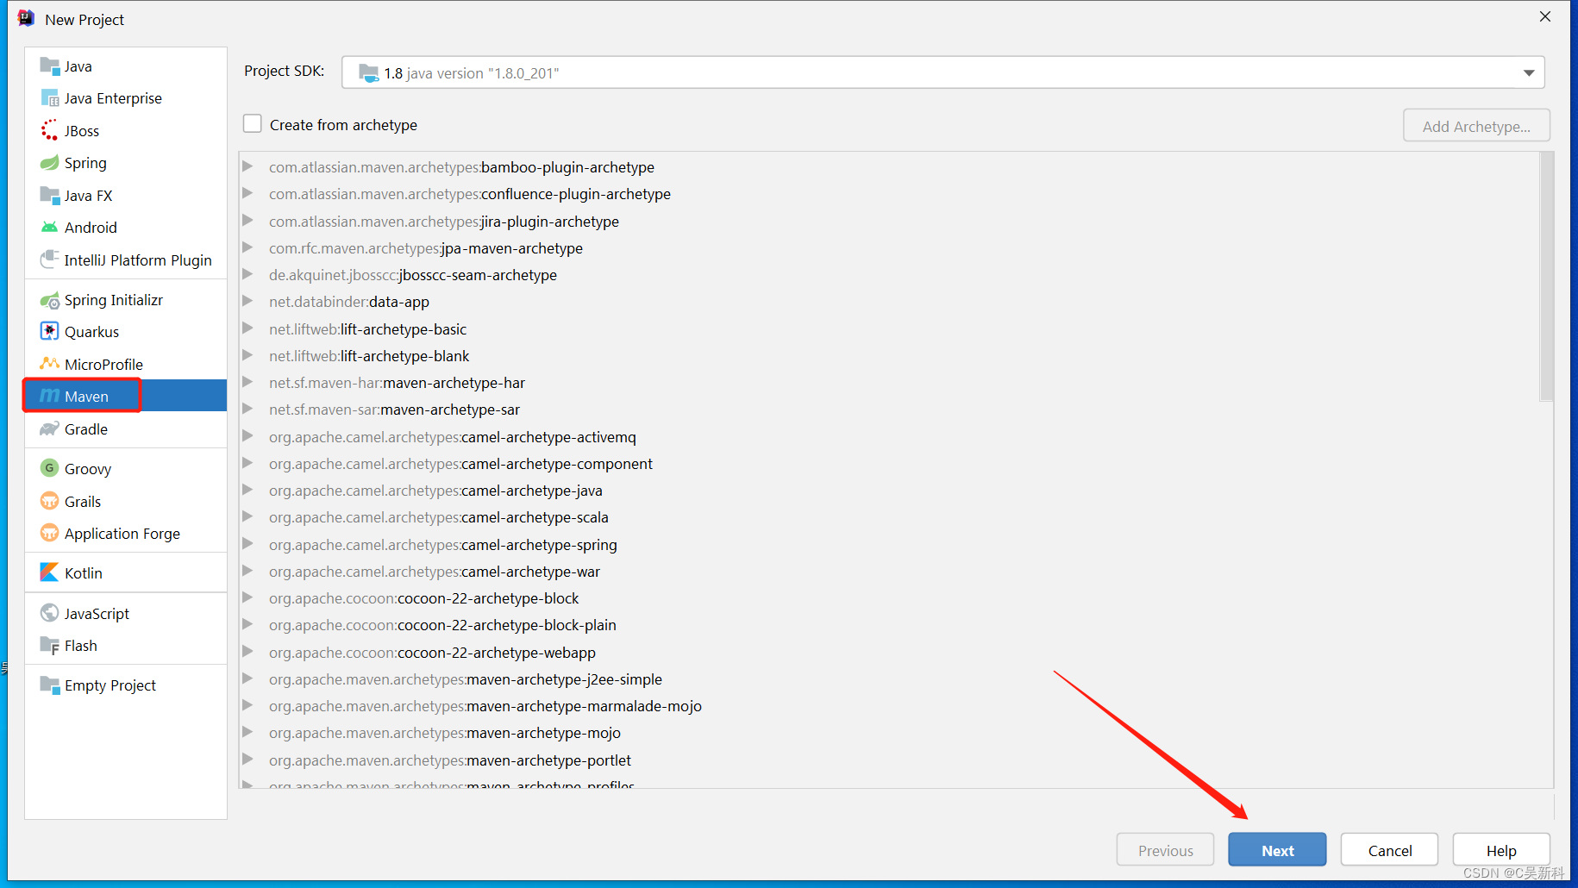Expand the bamboo-plugin-archetype node
Image resolution: width=1578 pixels, height=888 pixels.
pos(247,166)
